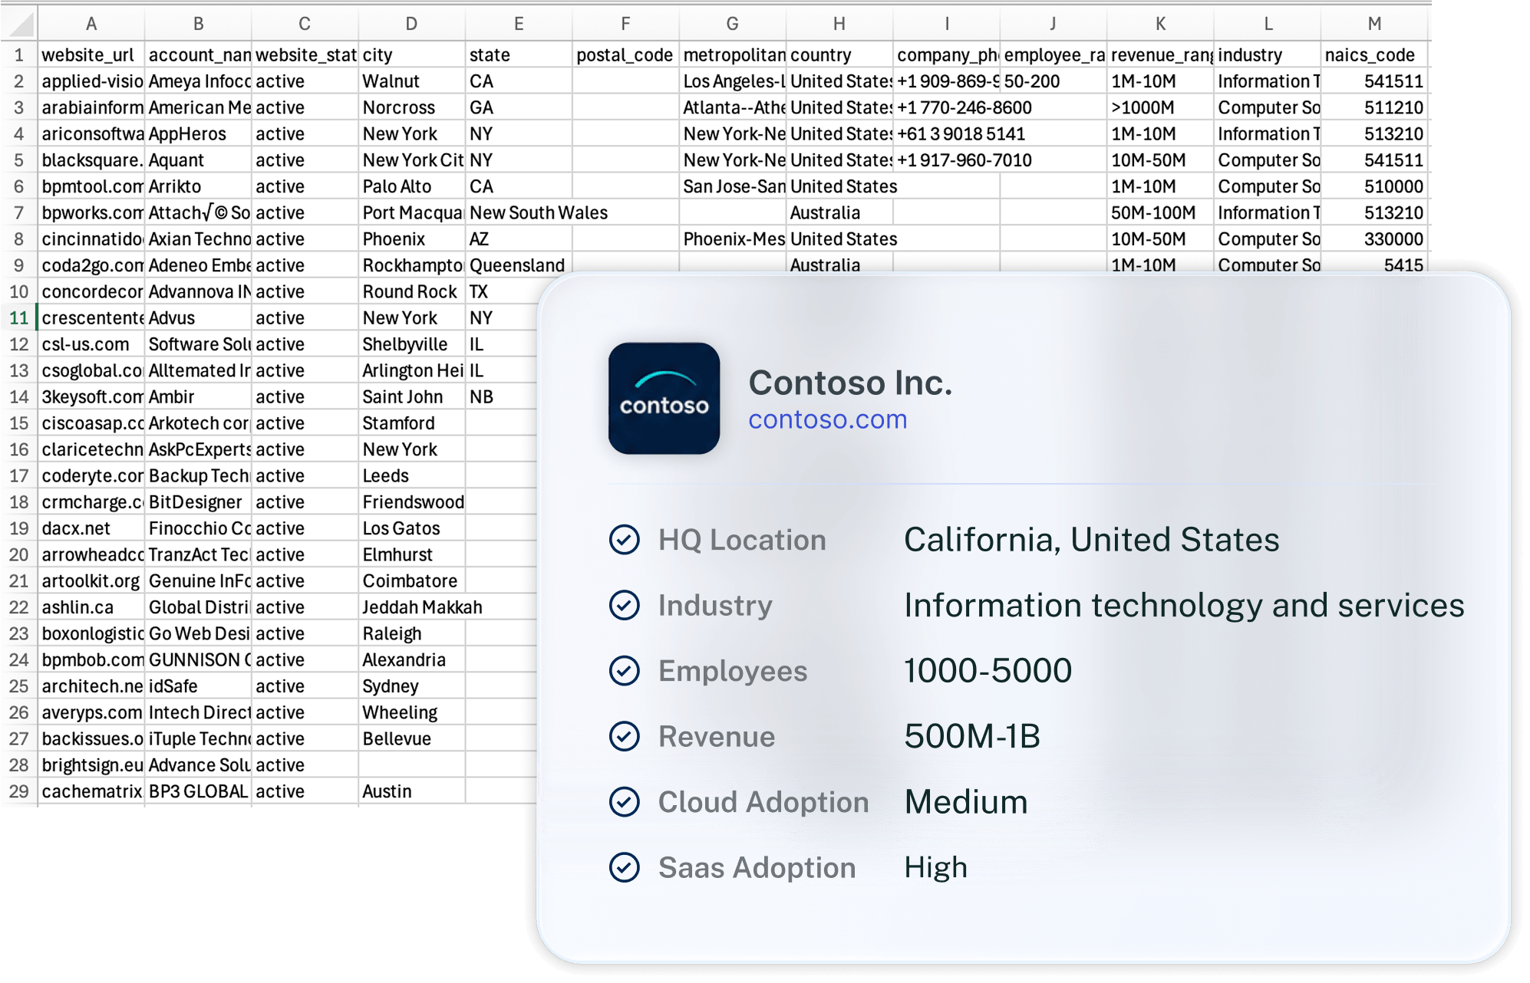The width and height of the screenshot is (1530, 983).
Task: Select column M header
Action: click(1374, 24)
